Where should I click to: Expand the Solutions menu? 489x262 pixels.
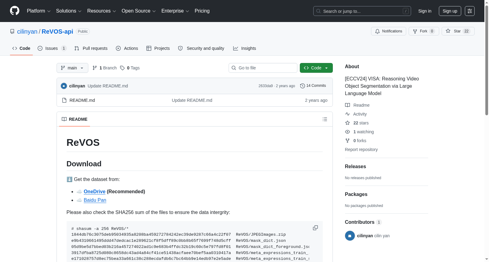pyautogui.click(x=69, y=11)
